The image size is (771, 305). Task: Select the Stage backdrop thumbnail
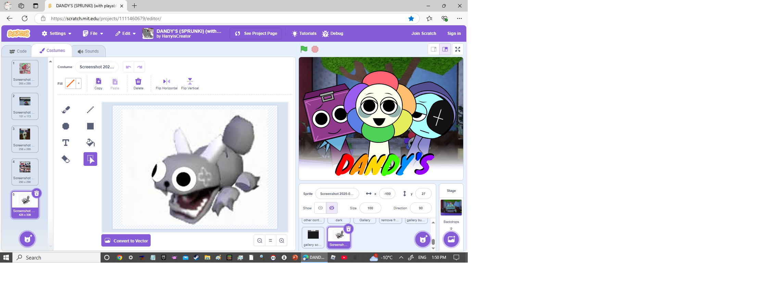[451, 208]
